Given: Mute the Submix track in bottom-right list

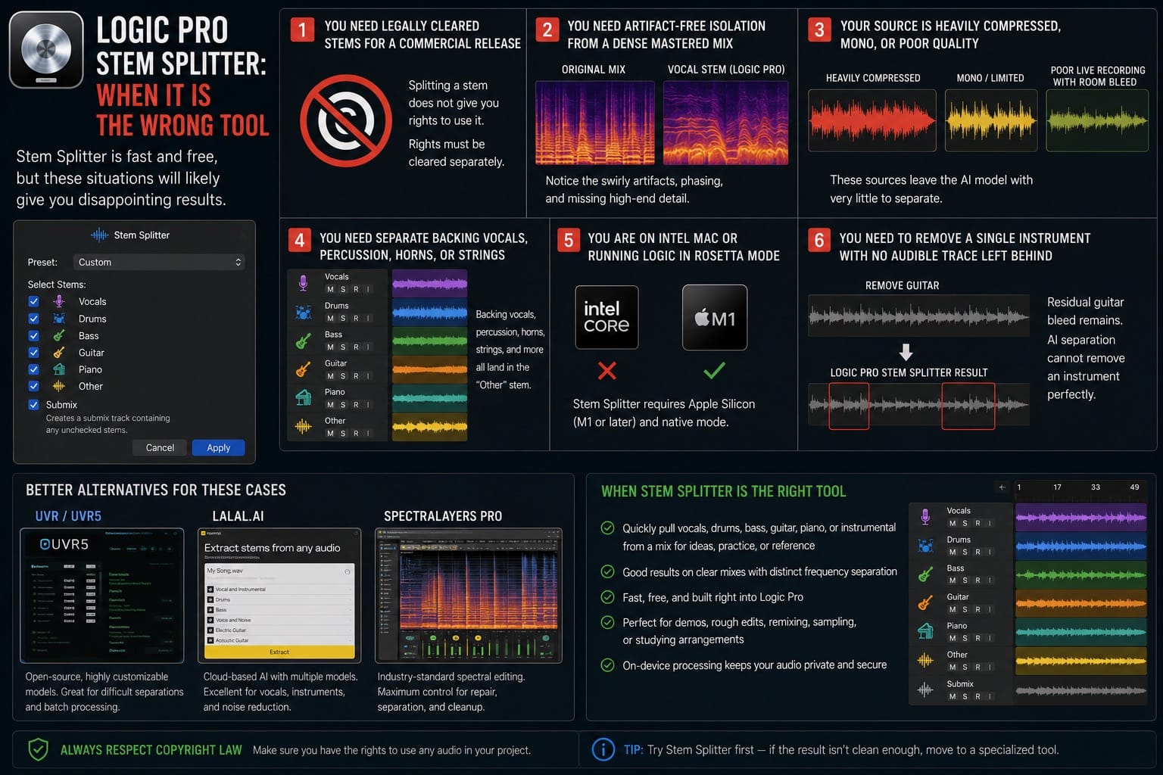Looking at the screenshot, I should 952,696.
